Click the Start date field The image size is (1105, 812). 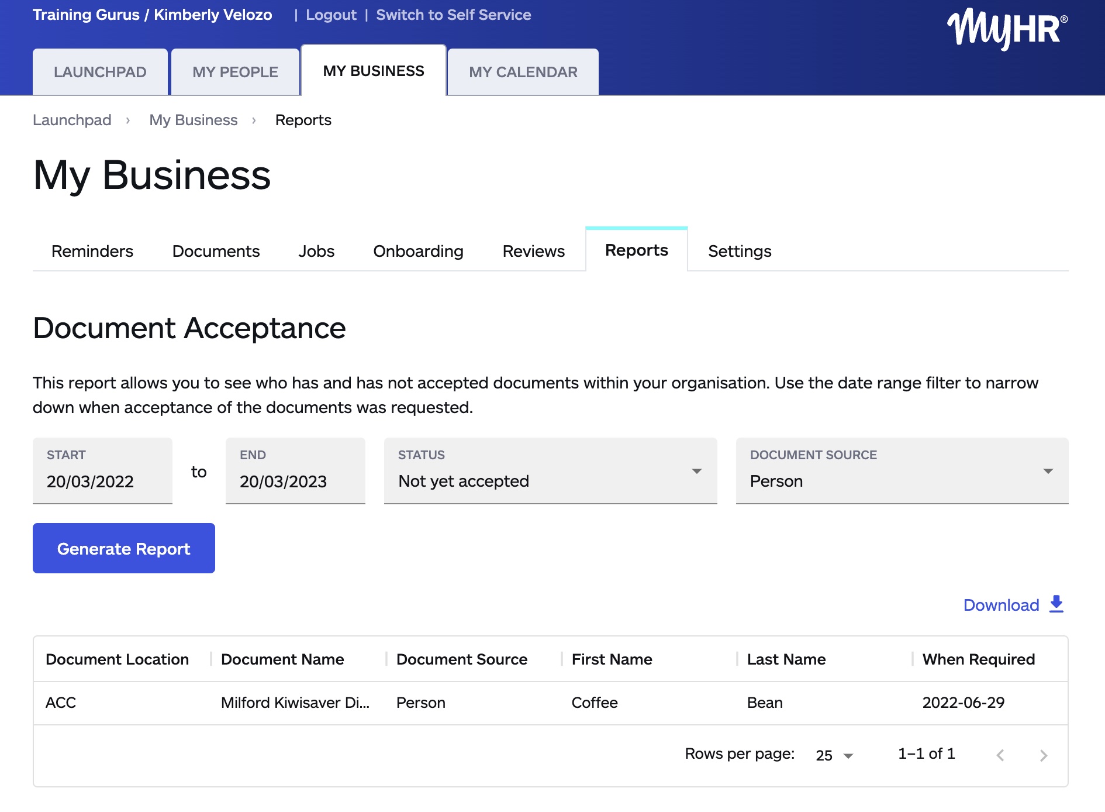pos(102,470)
